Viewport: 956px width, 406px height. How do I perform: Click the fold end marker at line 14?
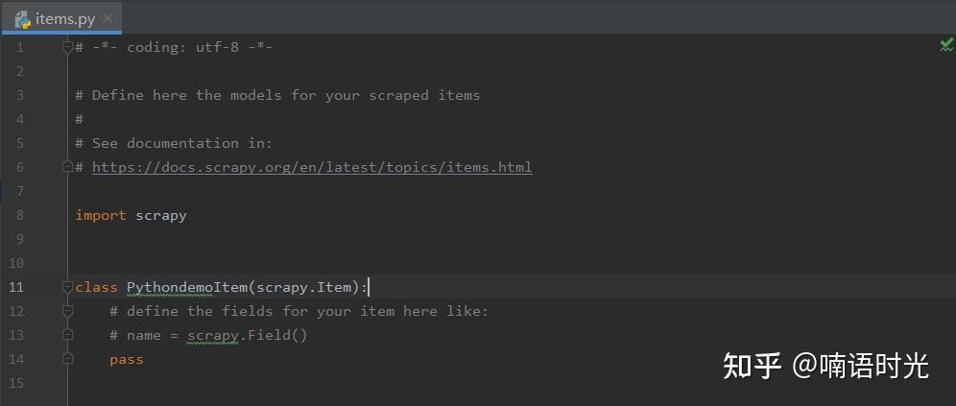68,358
